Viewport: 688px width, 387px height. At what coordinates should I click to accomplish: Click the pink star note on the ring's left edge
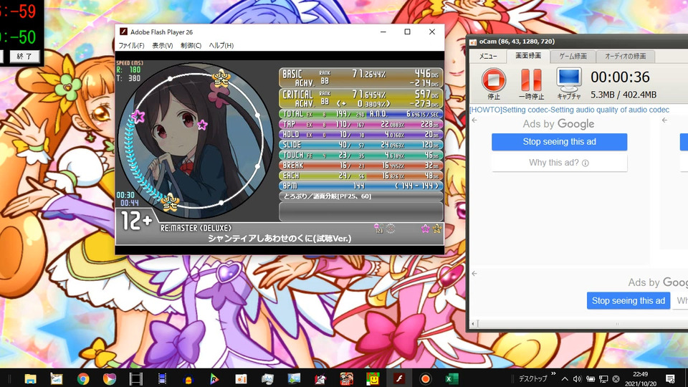[138, 116]
